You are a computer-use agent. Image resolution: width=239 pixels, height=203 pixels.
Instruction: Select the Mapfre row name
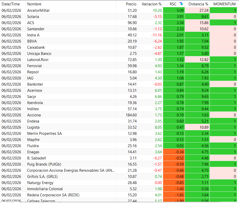[33, 140]
